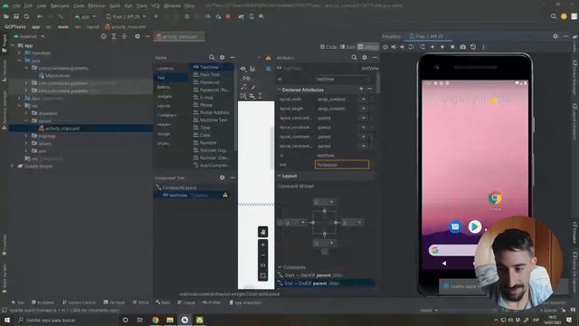Choose the Buttons palette category
The width and height of the screenshot is (579, 326).
pos(164,87)
